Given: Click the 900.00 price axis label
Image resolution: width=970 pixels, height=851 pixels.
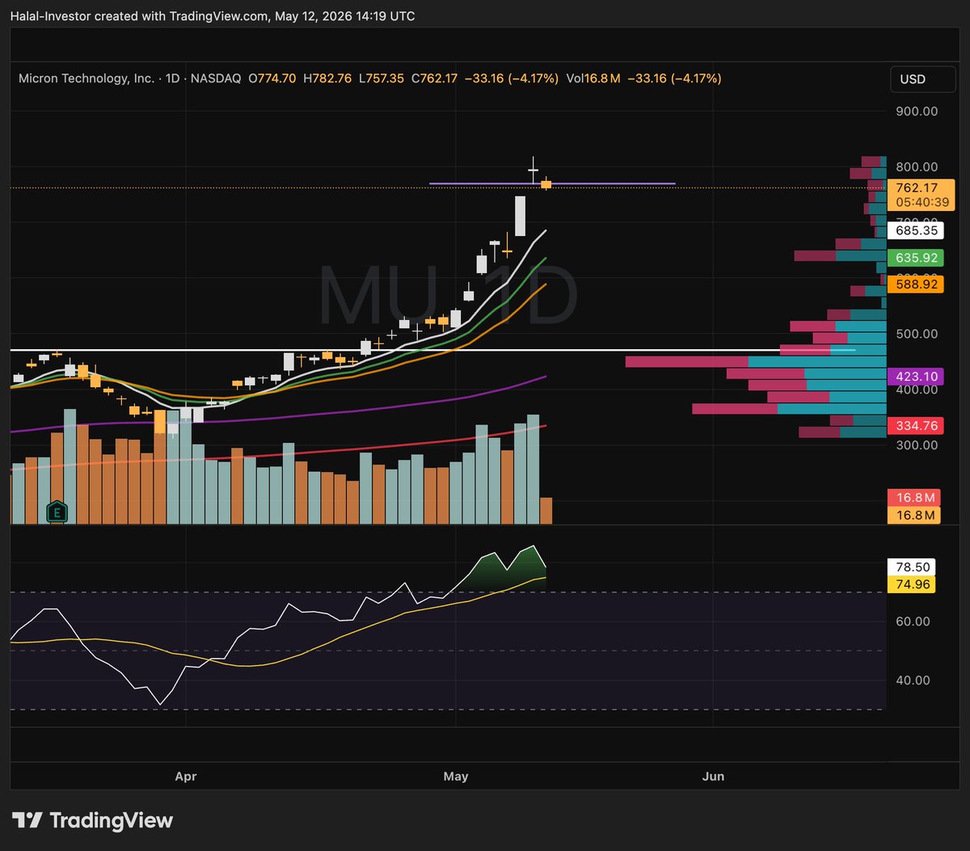Looking at the screenshot, I should (x=917, y=112).
